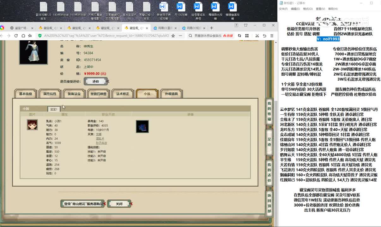Click browser refresh icon
381x227 pixels.
coord(16,36)
